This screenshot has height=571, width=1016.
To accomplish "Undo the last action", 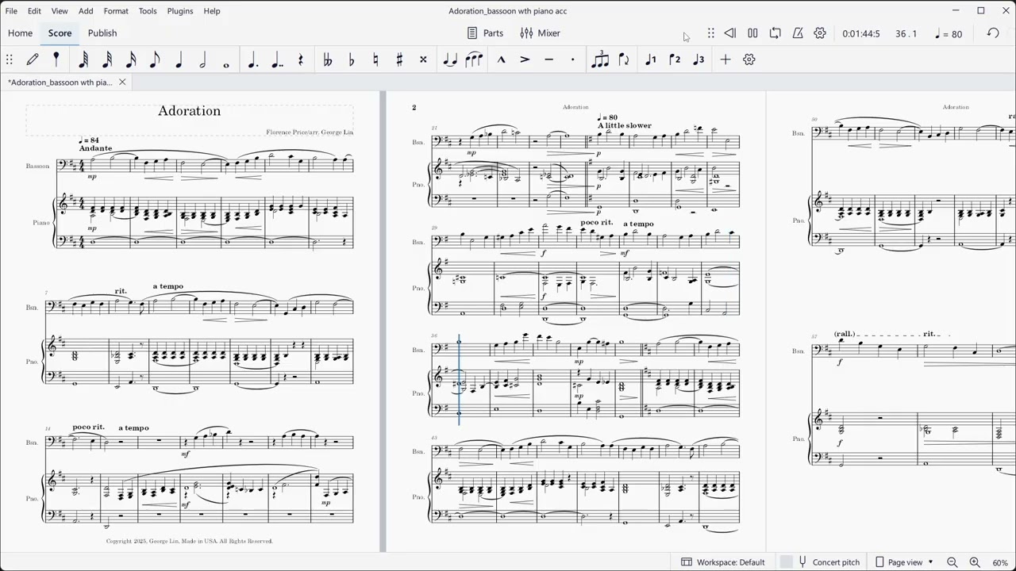I will (x=993, y=33).
